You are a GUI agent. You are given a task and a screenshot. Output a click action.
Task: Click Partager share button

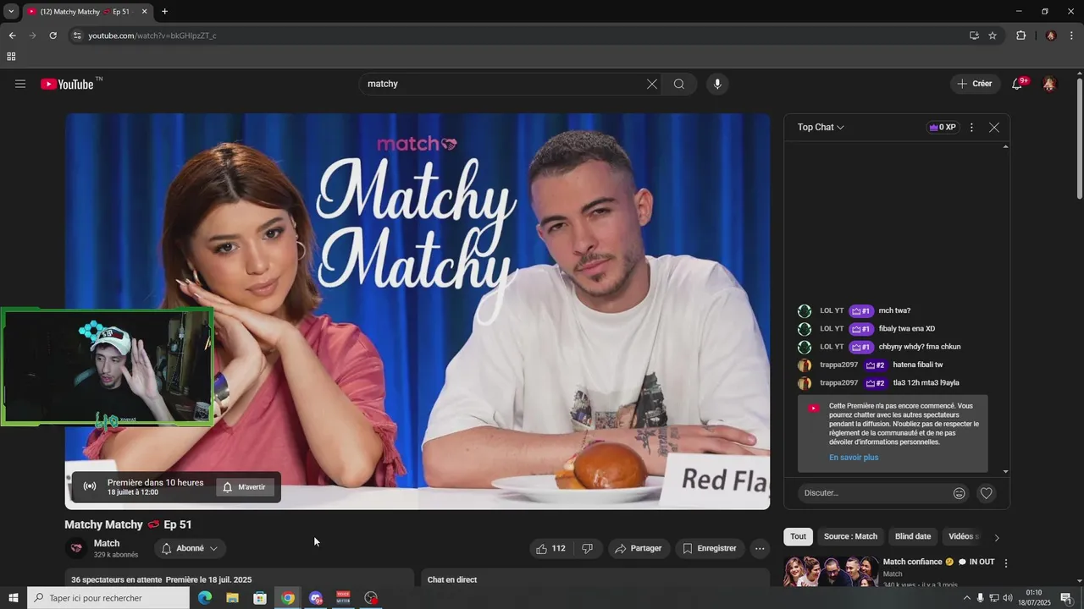point(639,548)
